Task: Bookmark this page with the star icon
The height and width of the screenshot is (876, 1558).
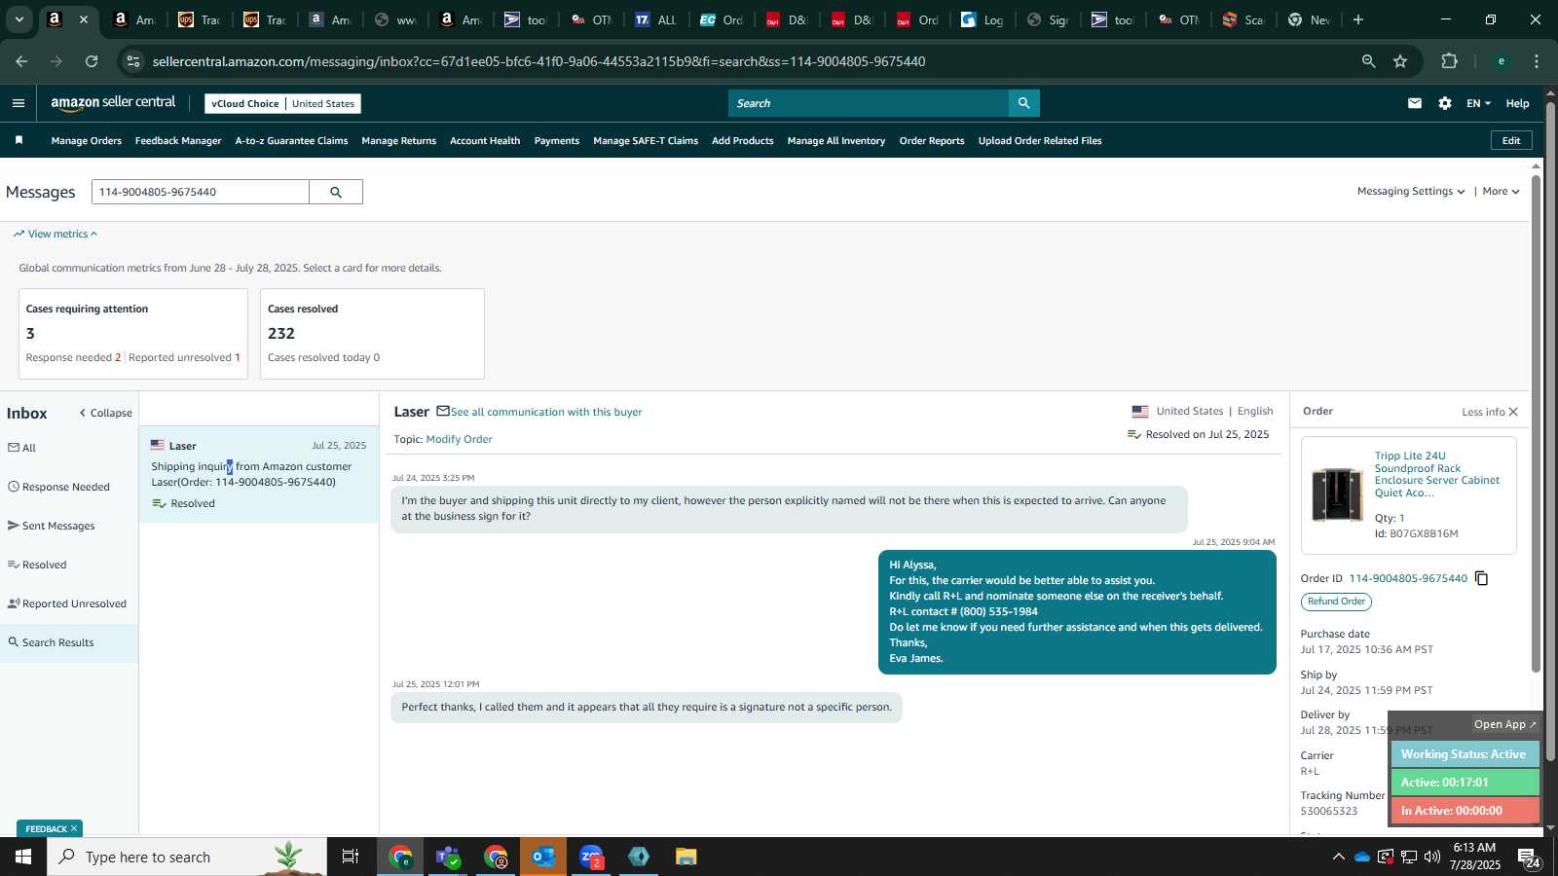Action: [x=1400, y=61]
